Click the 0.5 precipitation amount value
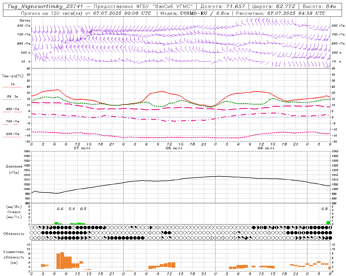 coord(83,209)
